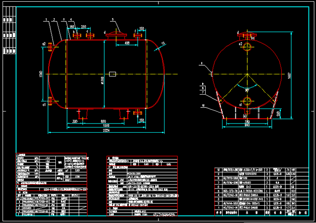316x223 pixels.
Task: Click part callout number 5 label
Action: point(112,20)
